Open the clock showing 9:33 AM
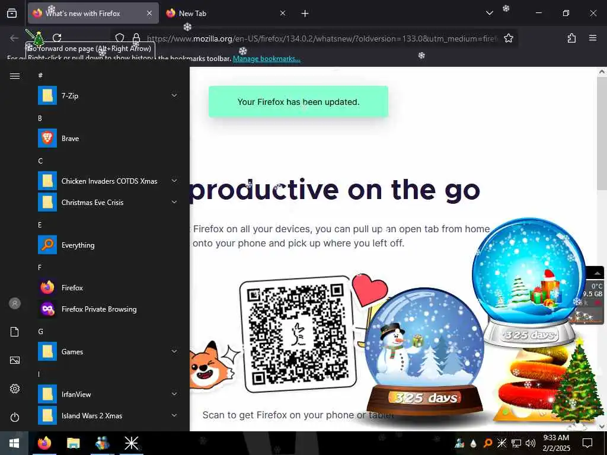This screenshot has height=455, width=607. (556, 443)
